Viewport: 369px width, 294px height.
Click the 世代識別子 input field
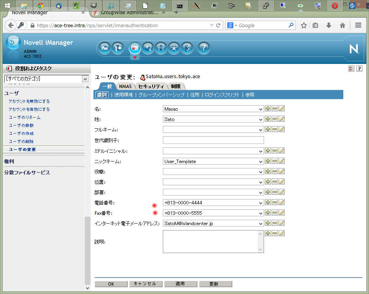coord(213,140)
